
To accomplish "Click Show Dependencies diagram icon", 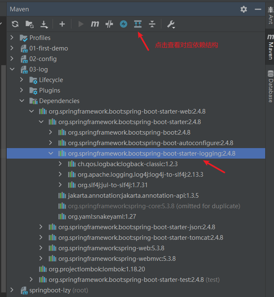I will point(138,24).
